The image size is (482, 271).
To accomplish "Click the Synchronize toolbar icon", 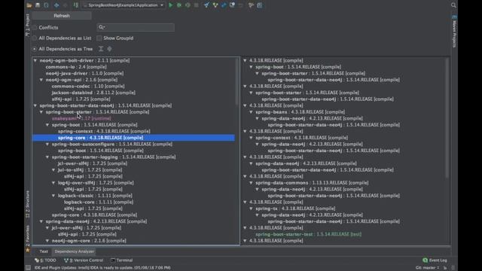I will [46, 5].
